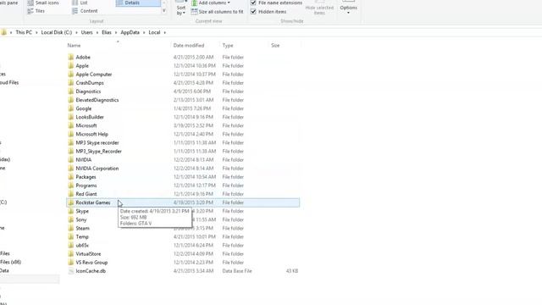
Task: Select the Temp folder icon
Action: pyautogui.click(x=71, y=237)
